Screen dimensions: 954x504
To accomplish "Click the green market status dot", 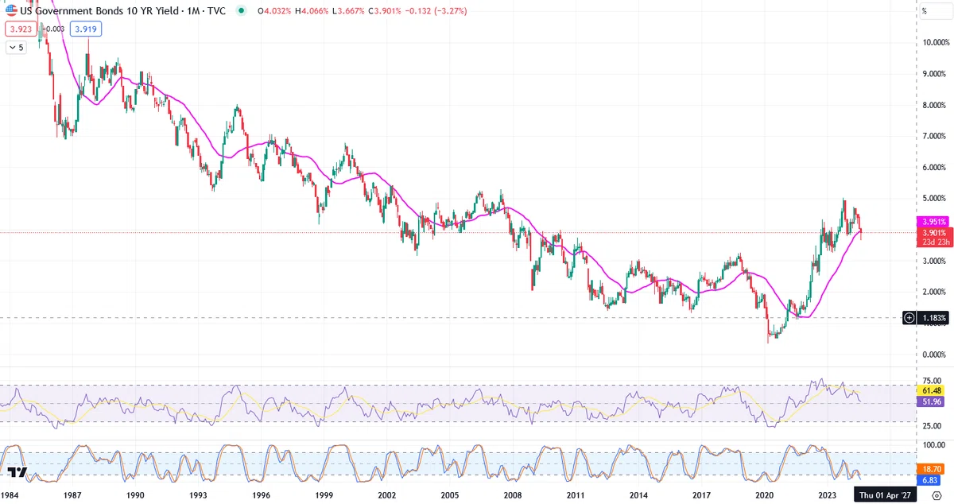I will pyautogui.click(x=241, y=11).
